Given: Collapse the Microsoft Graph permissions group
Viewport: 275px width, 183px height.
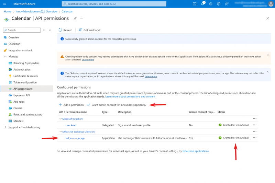Looking at the screenshot, I should pyautogui.click(x=60, y=119).
